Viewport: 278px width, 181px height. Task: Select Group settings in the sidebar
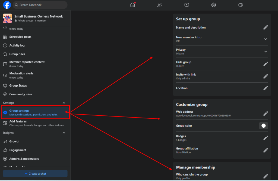coord(19,111)
